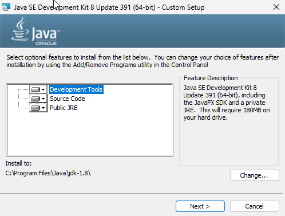Viewport: 285px width, 216px height.
Task: Click the drive icon beside Source Code
Action: coord(35,99)
